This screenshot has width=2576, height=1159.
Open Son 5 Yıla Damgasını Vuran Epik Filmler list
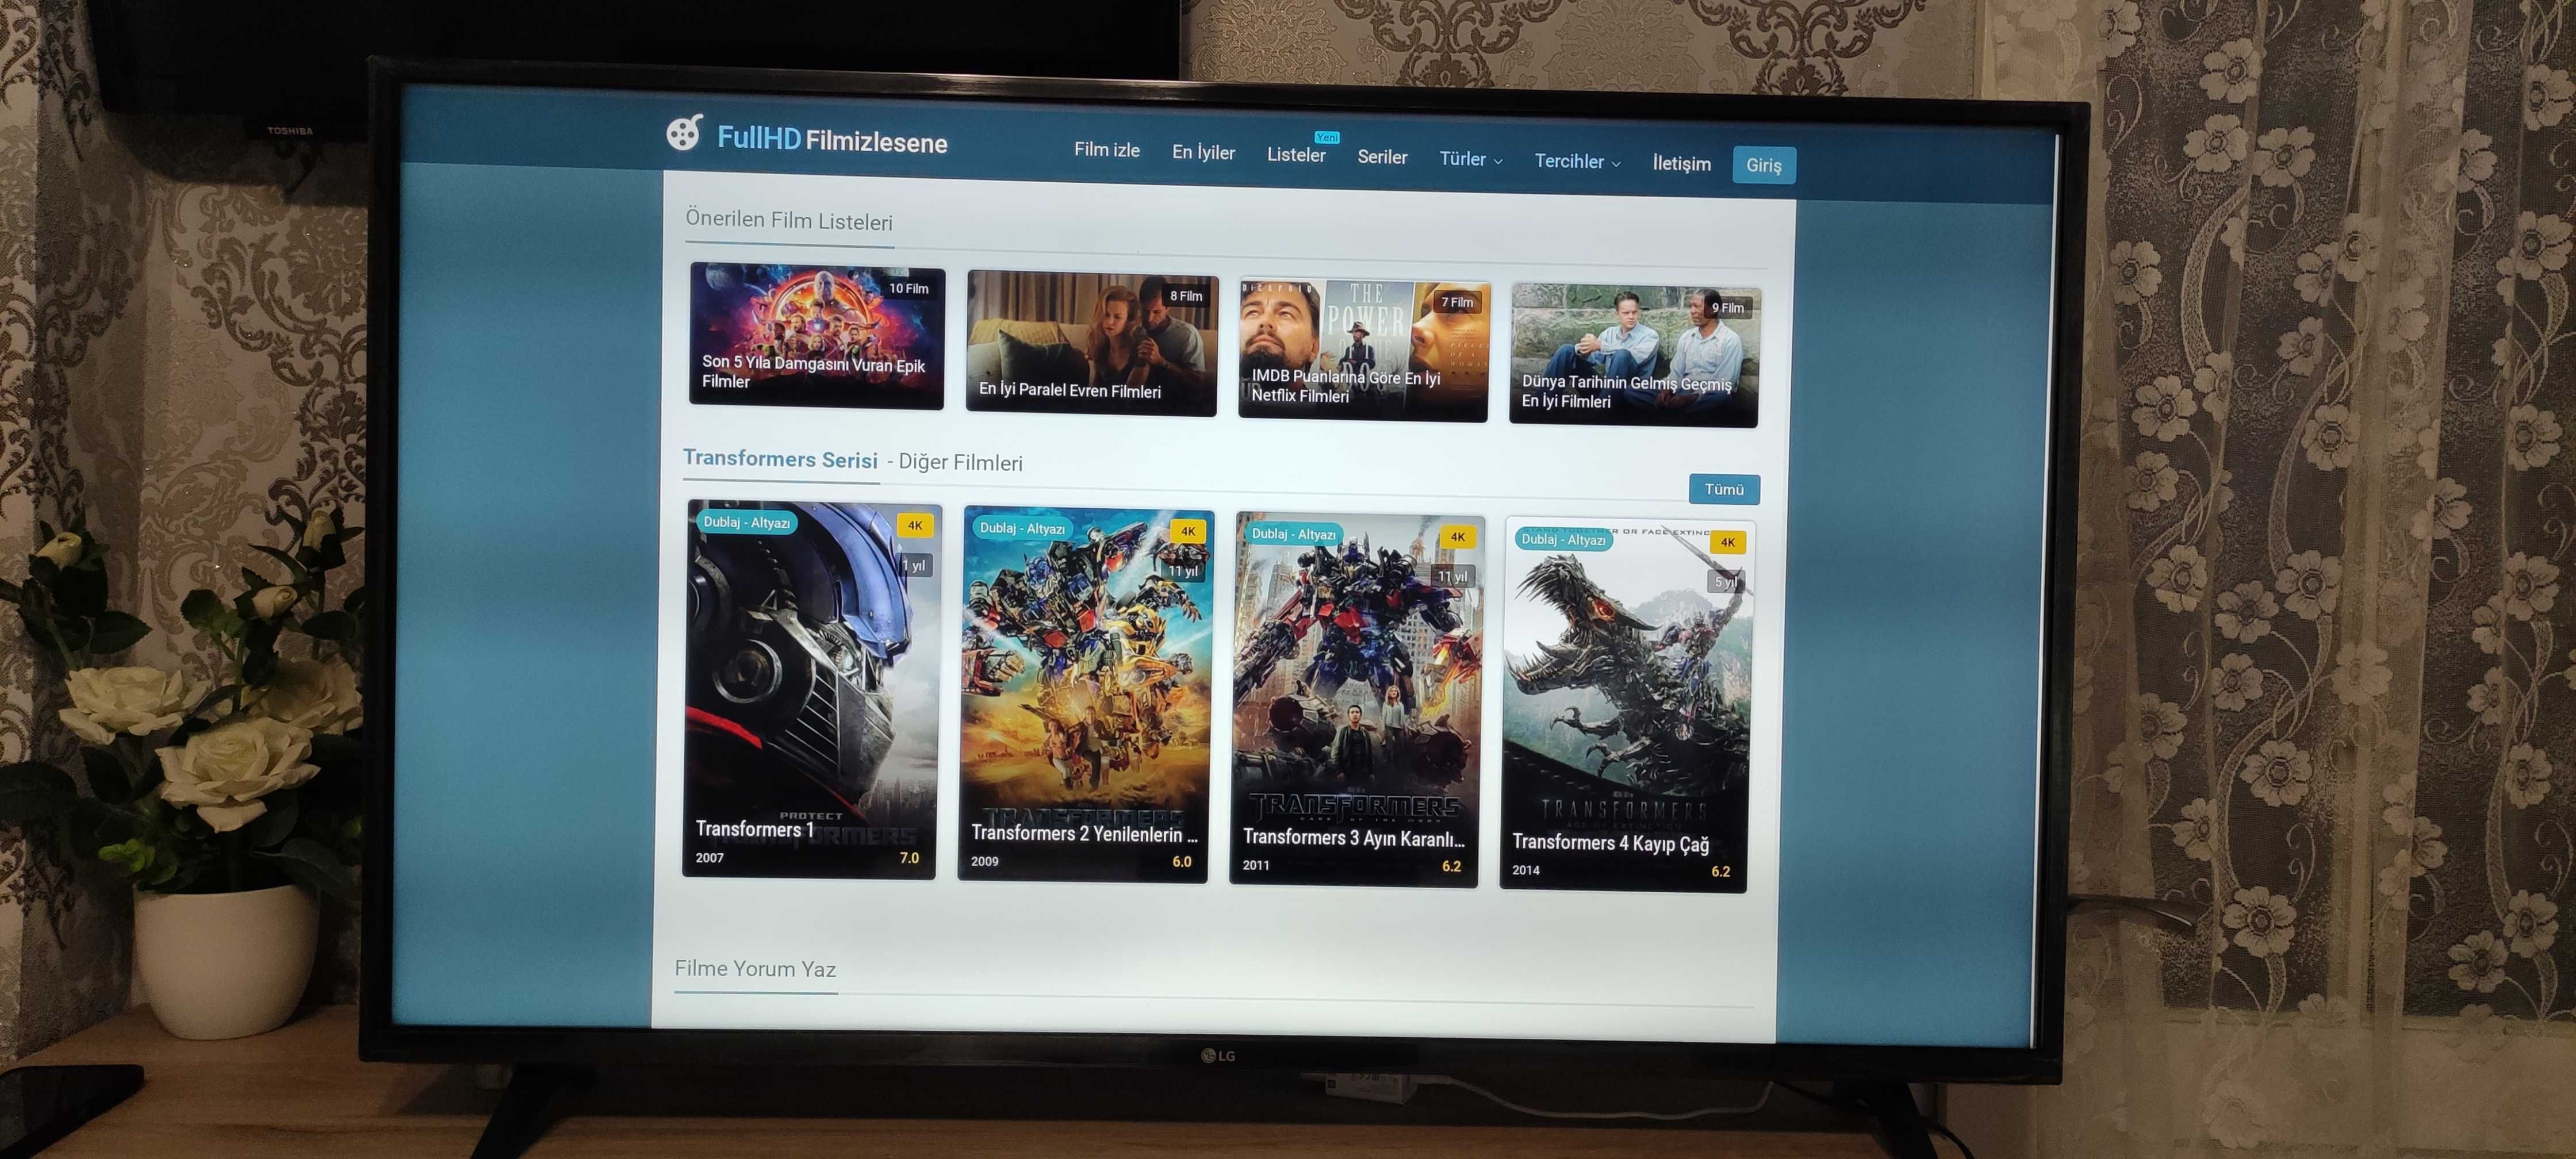coord(816,336)
